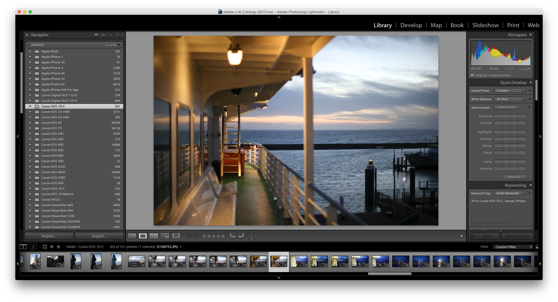Toggle sync switch left of Sync button

pos(471,236)
